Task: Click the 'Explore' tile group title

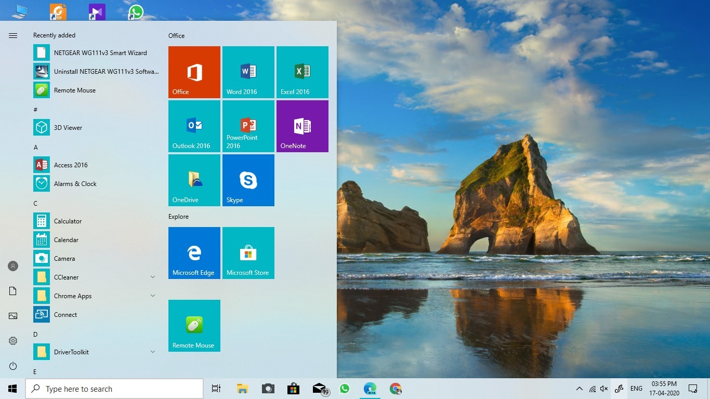Action: click(178, 217)
